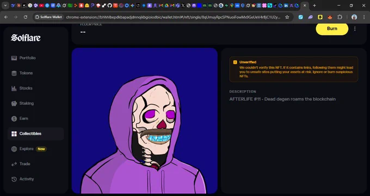Image resolution: width=370 pixels, height=196 pixels.
Task: Switch to the X (Twitter) tab
Action: tap(183, 5)
